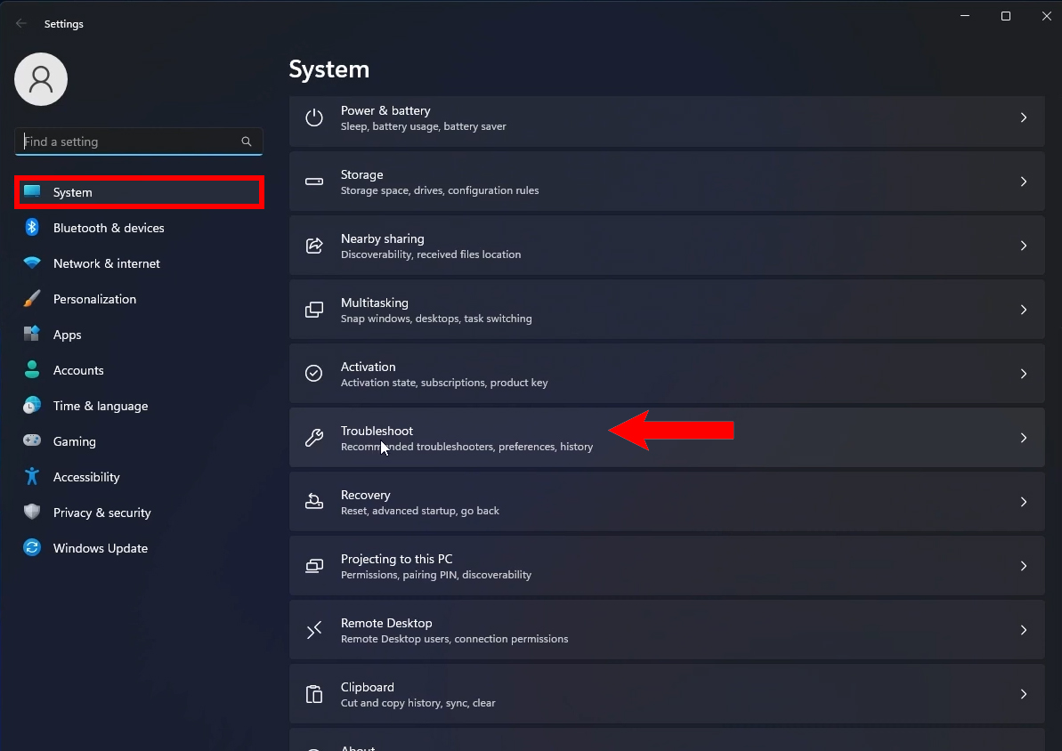Expand the Nearby sharing row chevron

(x=1023, y=246)
